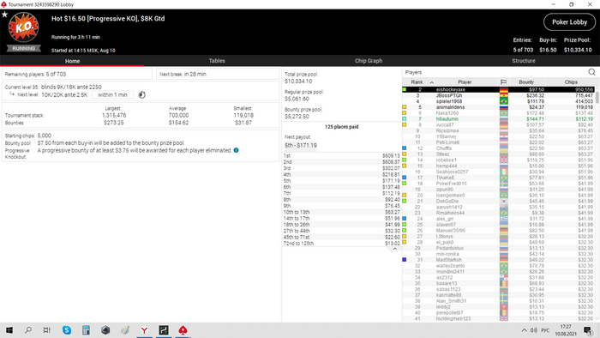Open Skype from the taskbar

click(x=67, y=330)
